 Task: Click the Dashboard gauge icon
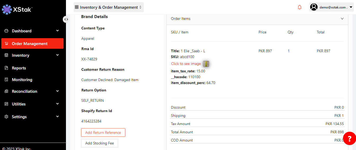pyautogui.click(x=7, y=31)
